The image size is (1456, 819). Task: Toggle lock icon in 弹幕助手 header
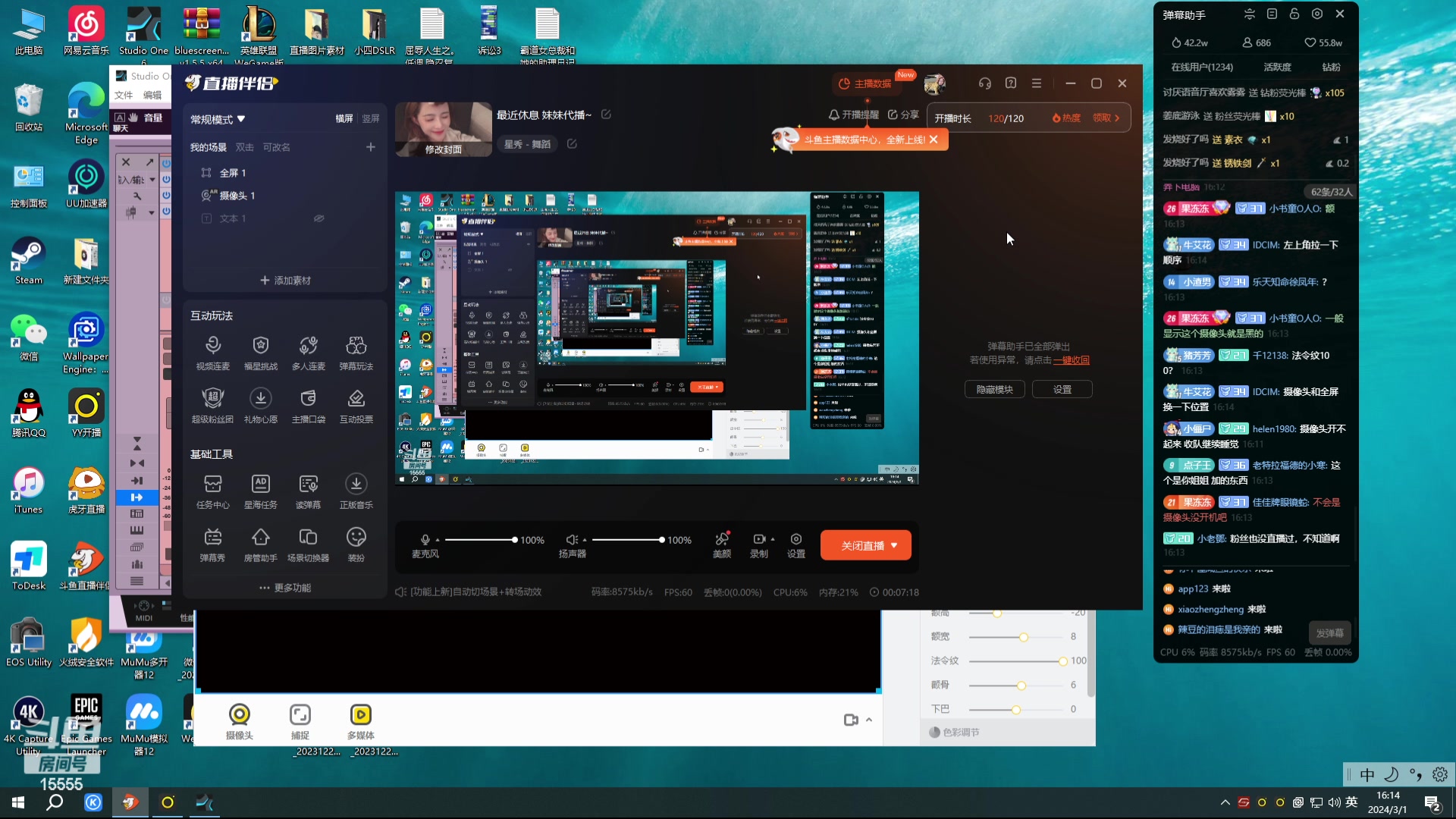pos(1294,14)
